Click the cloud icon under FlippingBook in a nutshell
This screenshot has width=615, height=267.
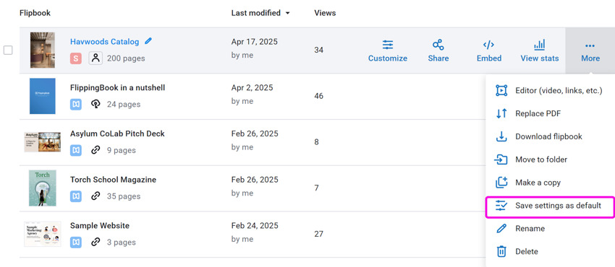[96, 104]
